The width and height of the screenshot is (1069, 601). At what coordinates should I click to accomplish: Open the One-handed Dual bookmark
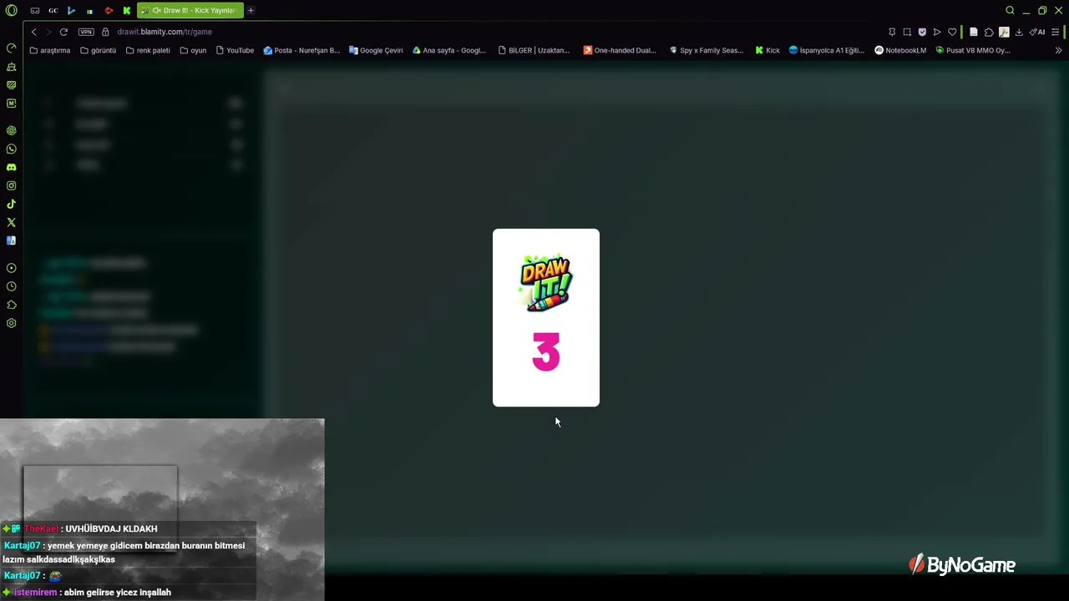620,50
